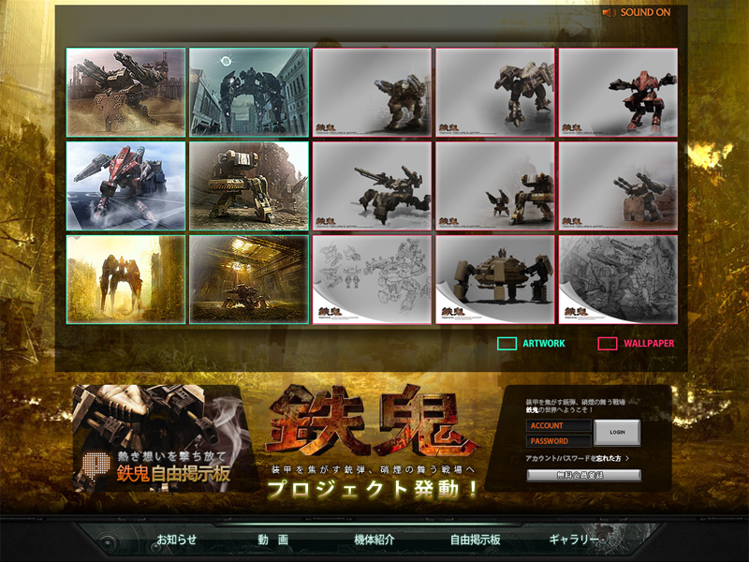Focus the ACCOUNT input field
The image size is (749, 562).
pyautogui.click(x=558, y=425)
